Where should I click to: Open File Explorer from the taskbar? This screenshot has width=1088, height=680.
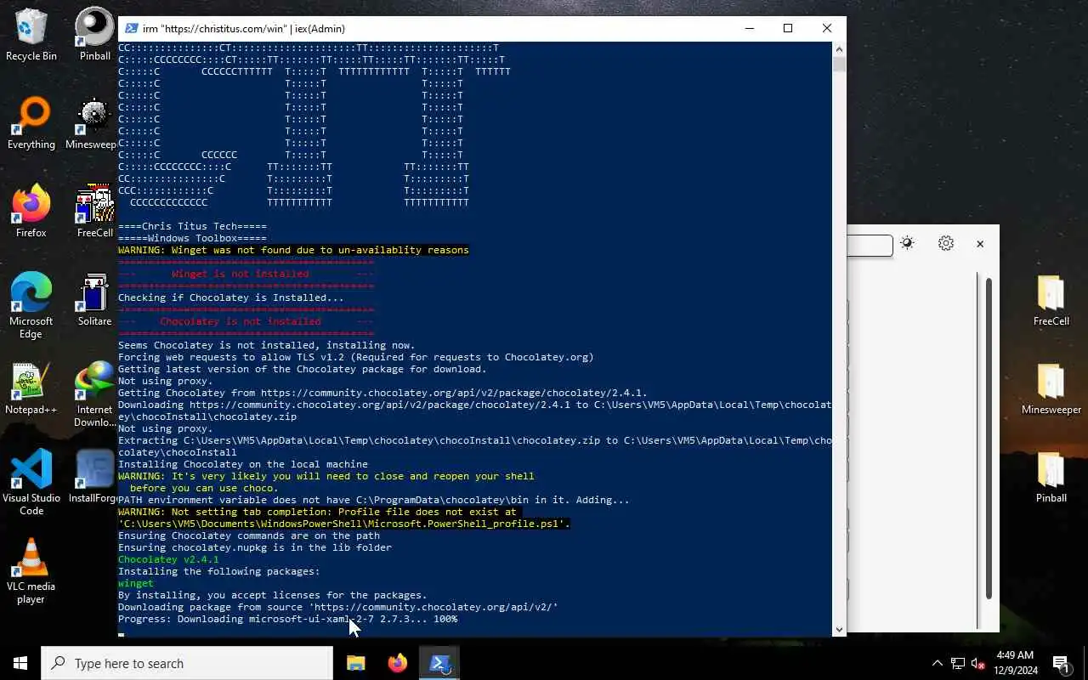[x=356, y=663]
